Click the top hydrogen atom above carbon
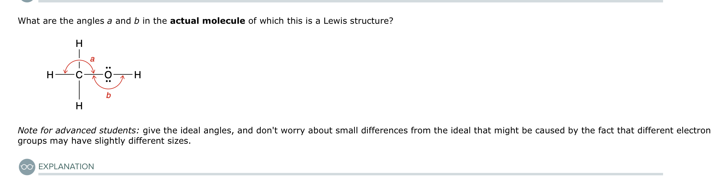The height and width of the screenshot is (179, 727). (79, 44)
